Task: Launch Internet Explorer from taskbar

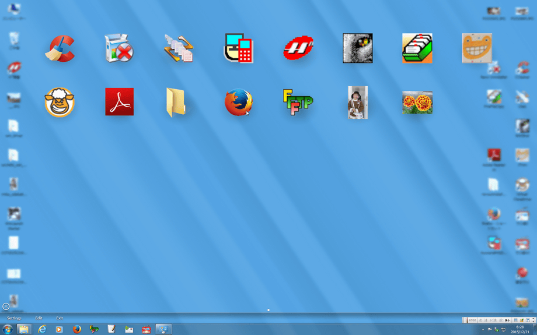Action: pyautogui.click(x=42, y=329)
